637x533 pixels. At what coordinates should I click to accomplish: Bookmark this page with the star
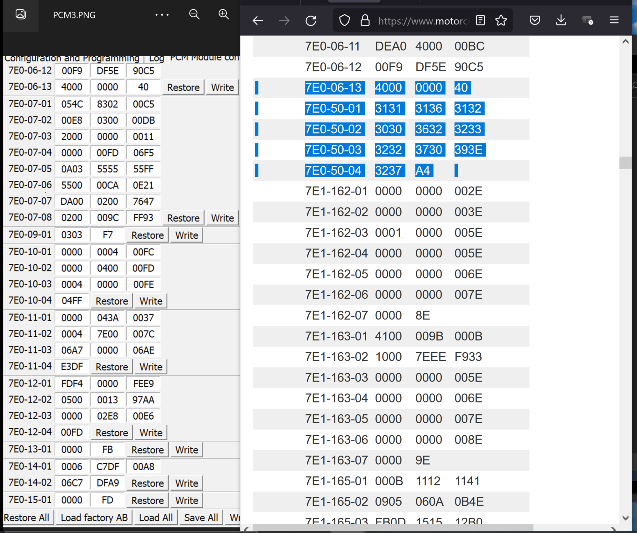(x=501, y=20)
